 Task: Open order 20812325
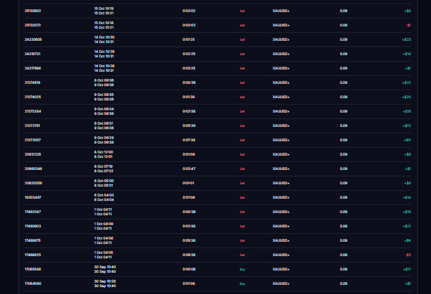tap(33, 154)
